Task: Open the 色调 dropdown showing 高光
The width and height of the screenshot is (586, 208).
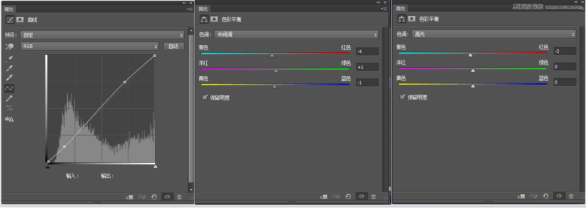Action: tap(494, 34)
